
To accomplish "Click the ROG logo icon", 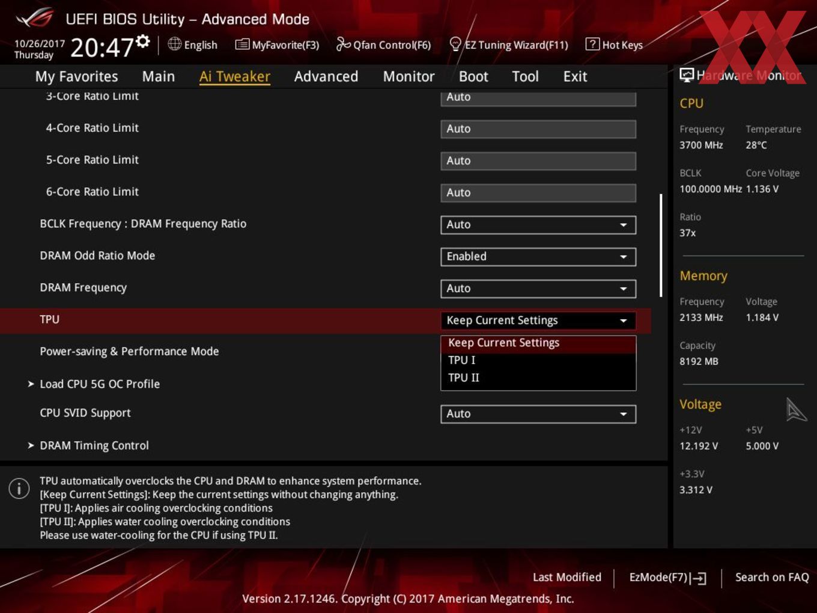I will pos(34,19).
